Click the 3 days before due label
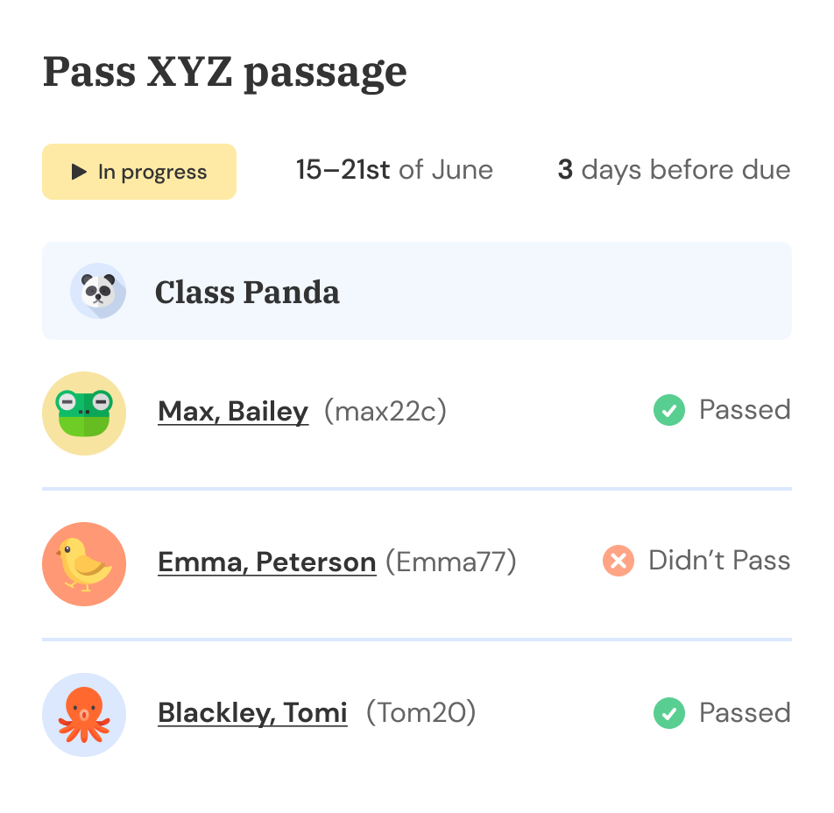The width and height of the screenshot is (834, 813). click(x=674, y=171)
